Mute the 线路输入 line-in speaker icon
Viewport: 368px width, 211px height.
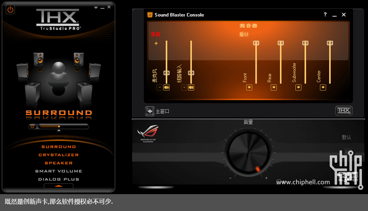coord(191,87)
